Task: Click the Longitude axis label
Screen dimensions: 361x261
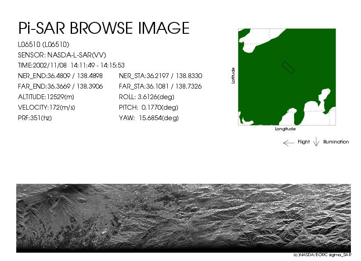Action: [x=285, y=129]
